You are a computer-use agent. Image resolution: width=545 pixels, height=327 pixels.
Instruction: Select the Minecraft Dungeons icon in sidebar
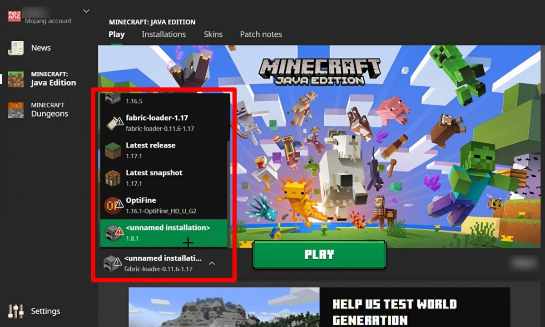[x=16, y=110]
